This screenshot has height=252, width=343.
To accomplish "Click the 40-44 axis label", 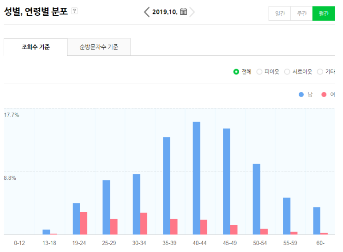I will pyautogui.click(x=199, y=243).
